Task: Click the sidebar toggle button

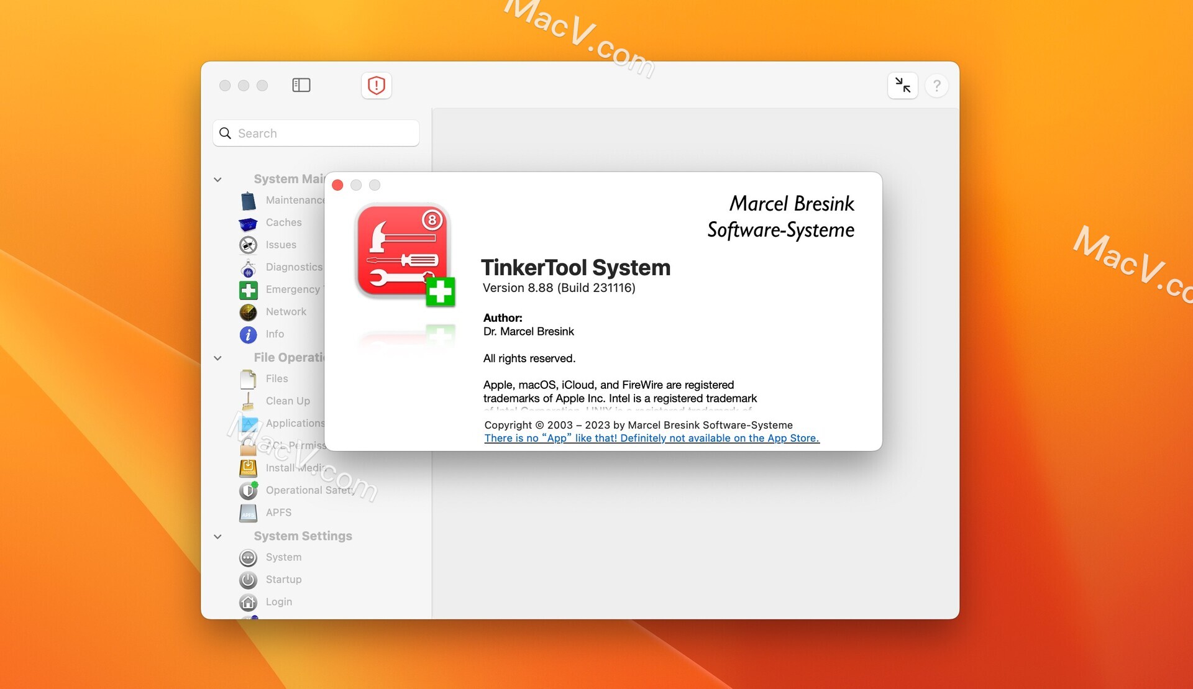Action: point(302,85)
